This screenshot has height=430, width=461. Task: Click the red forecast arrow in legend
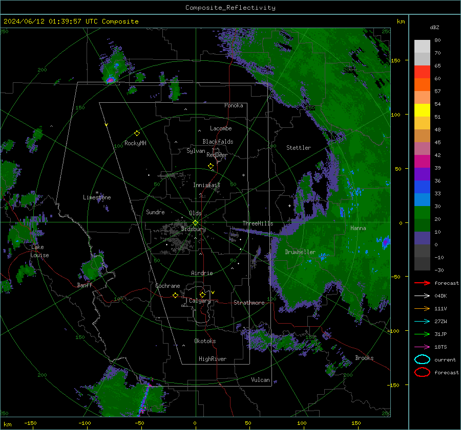pos(422,283)
